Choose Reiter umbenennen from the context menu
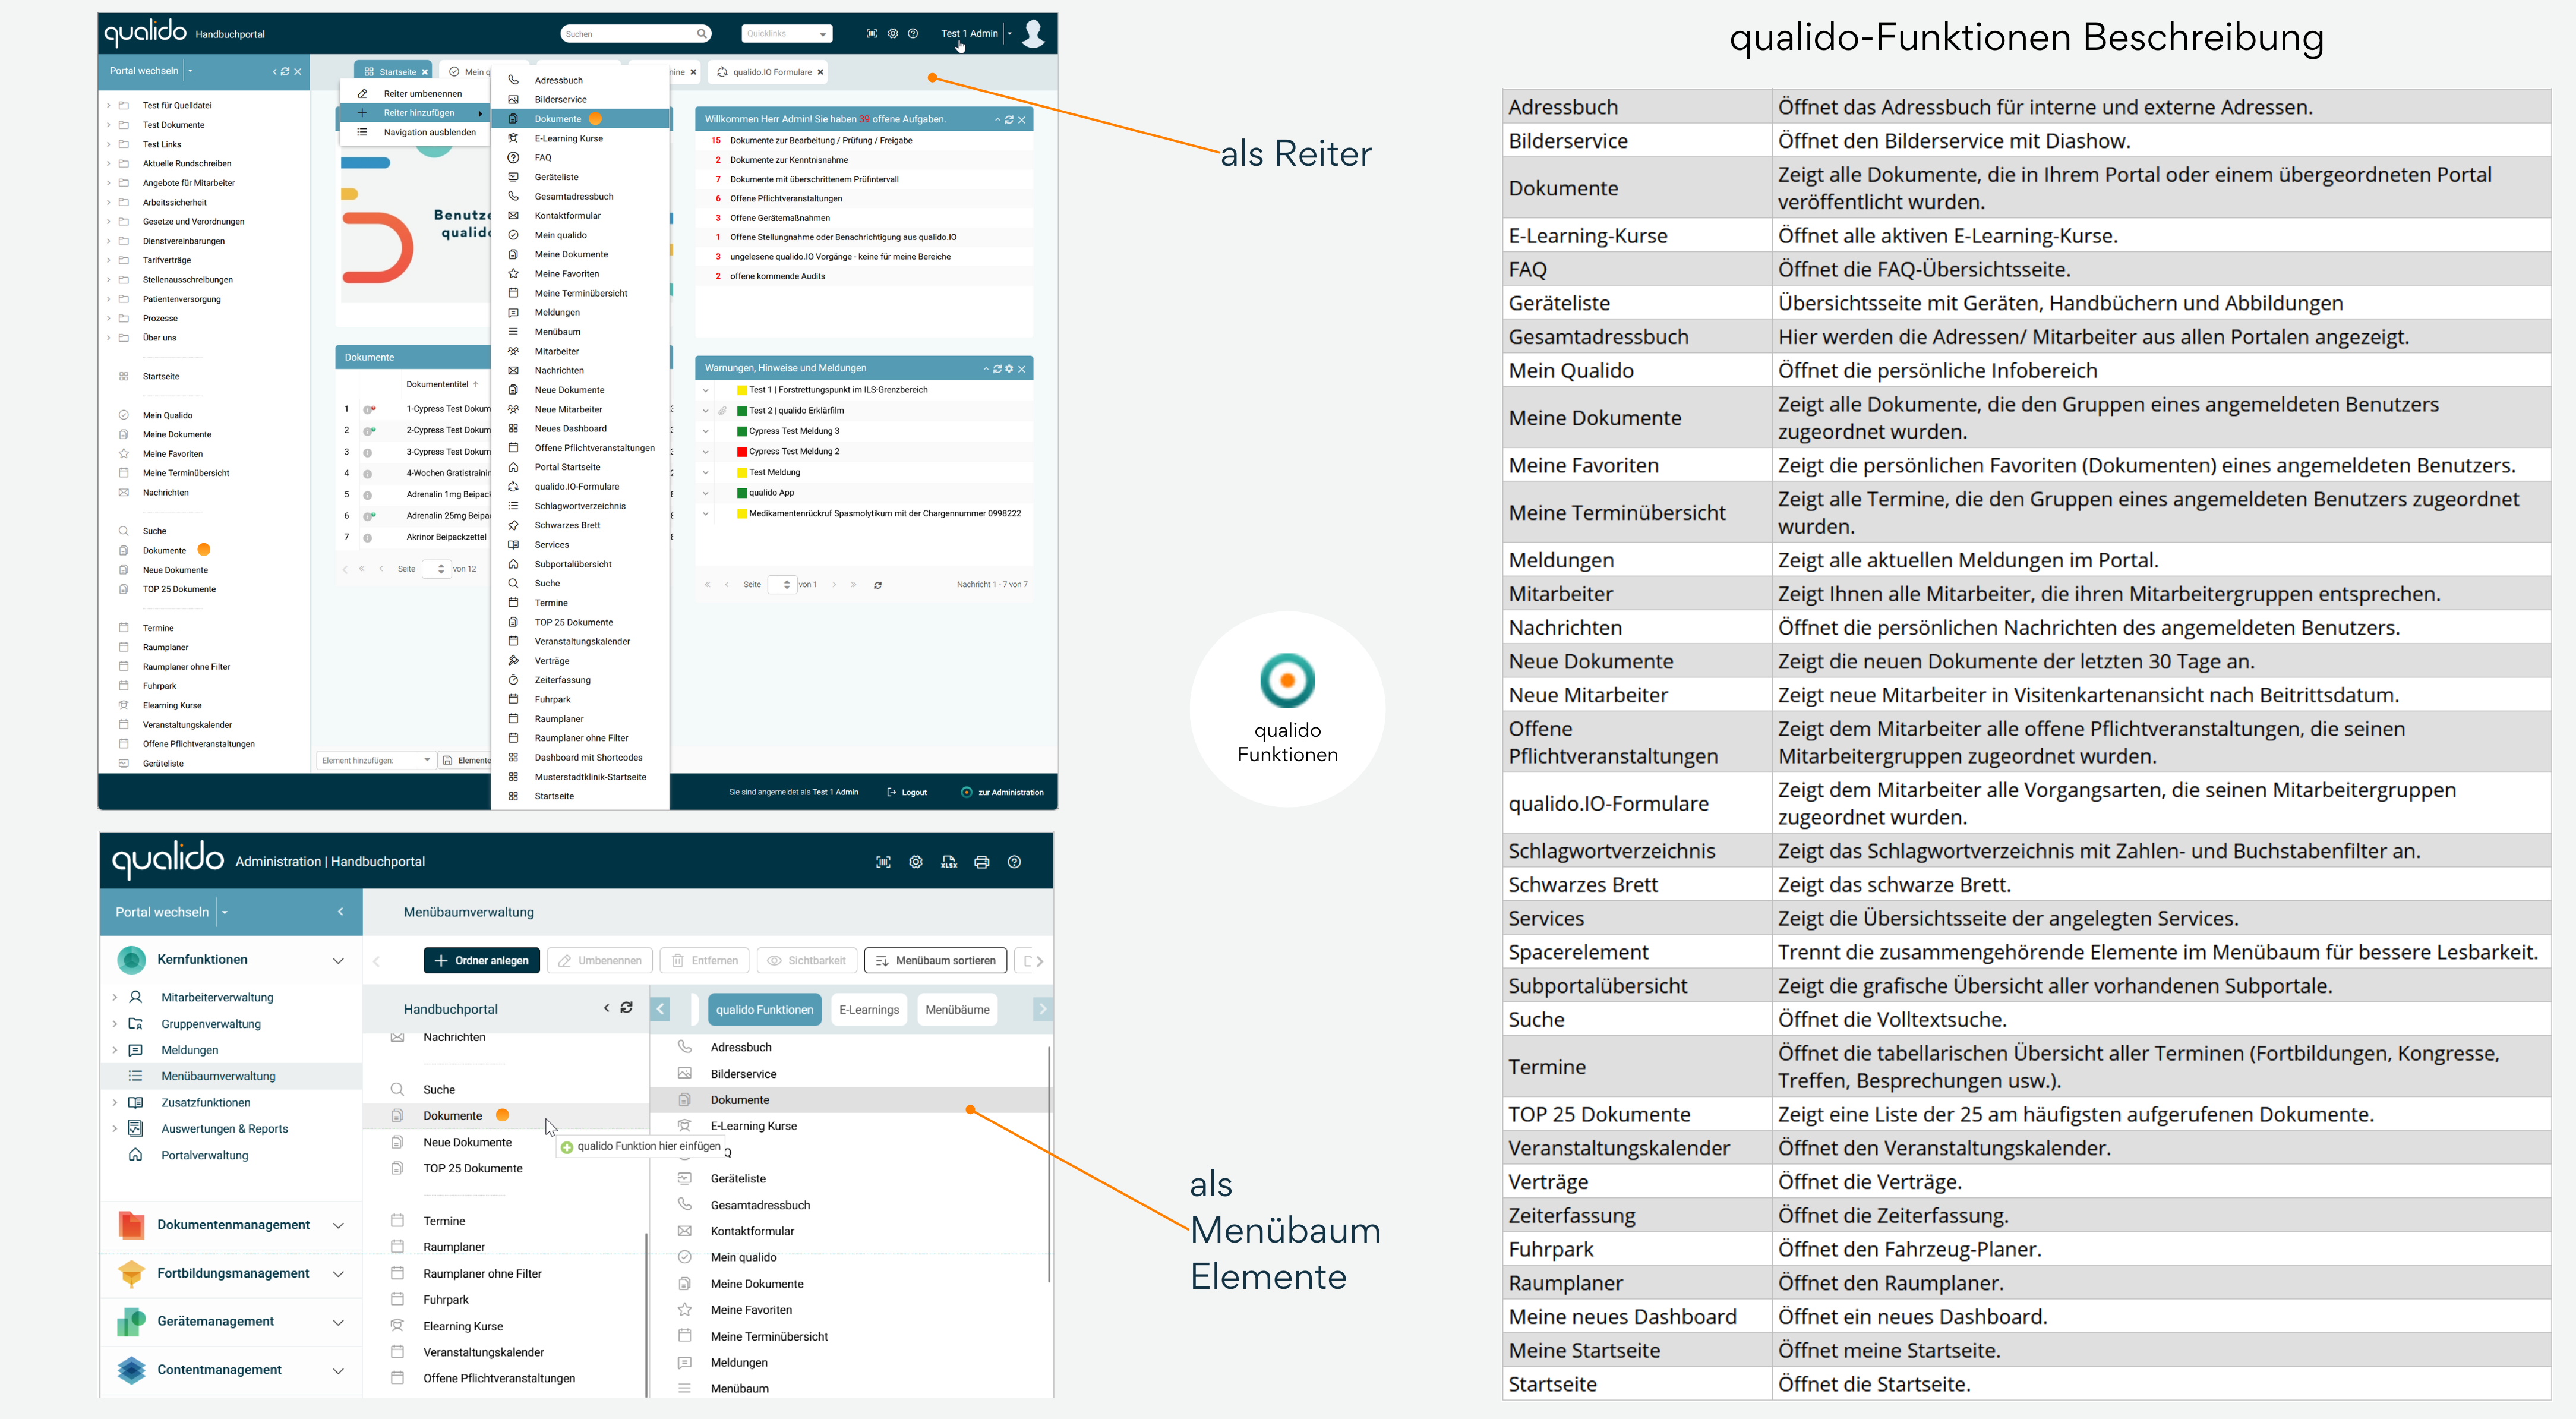2576x1419 pixels. click(415, 93)
